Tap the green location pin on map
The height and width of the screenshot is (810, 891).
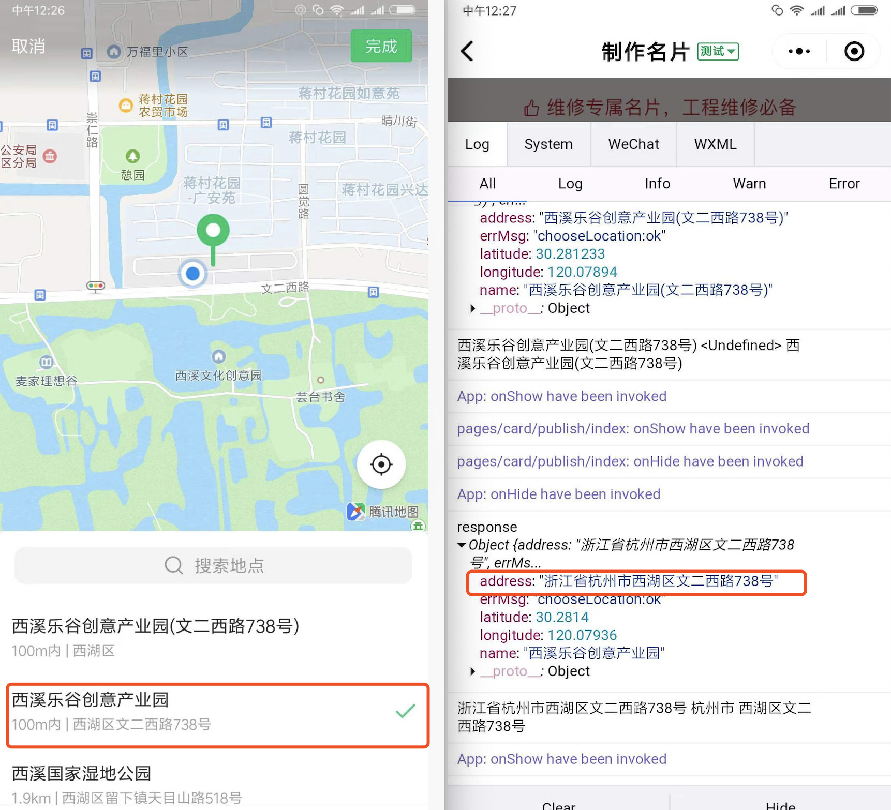[x=213, y=239]
